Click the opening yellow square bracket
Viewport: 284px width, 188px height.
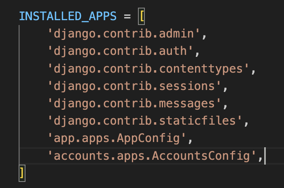pos(142,16)
